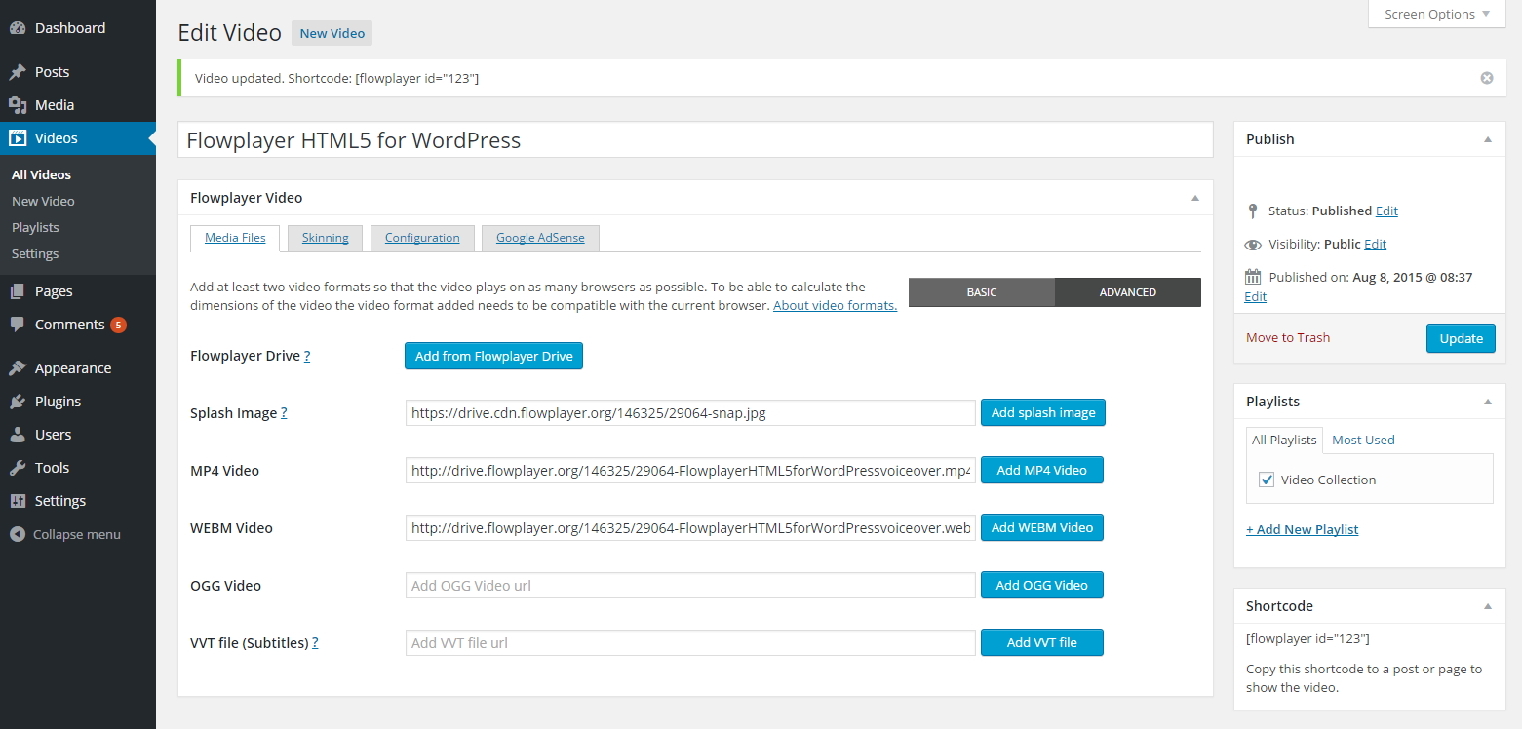Switch to BASIC mode

point(982,292)
